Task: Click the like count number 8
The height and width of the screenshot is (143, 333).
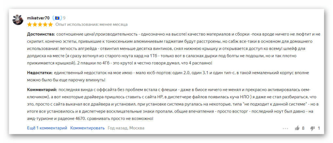Action: click(303, 128)
